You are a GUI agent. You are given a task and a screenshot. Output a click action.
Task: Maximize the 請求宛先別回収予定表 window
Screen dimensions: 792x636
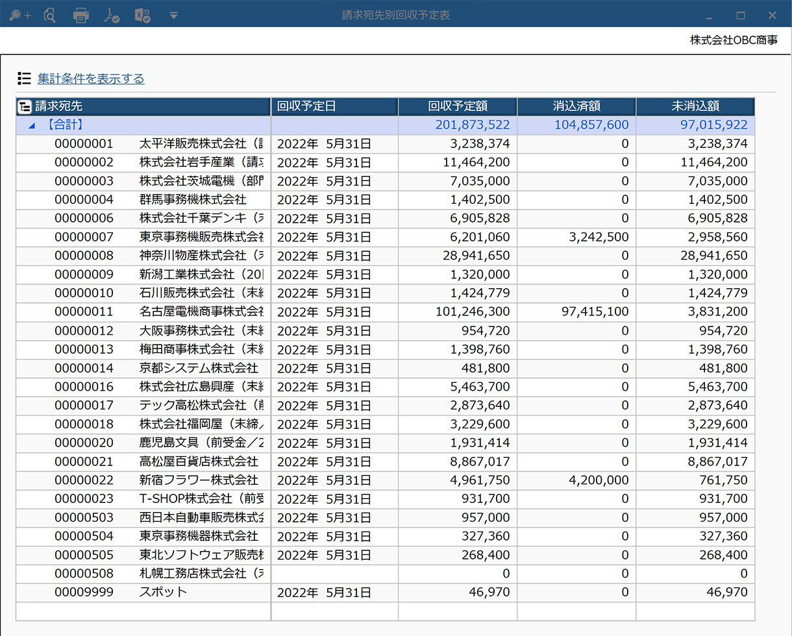pos(741,15)
